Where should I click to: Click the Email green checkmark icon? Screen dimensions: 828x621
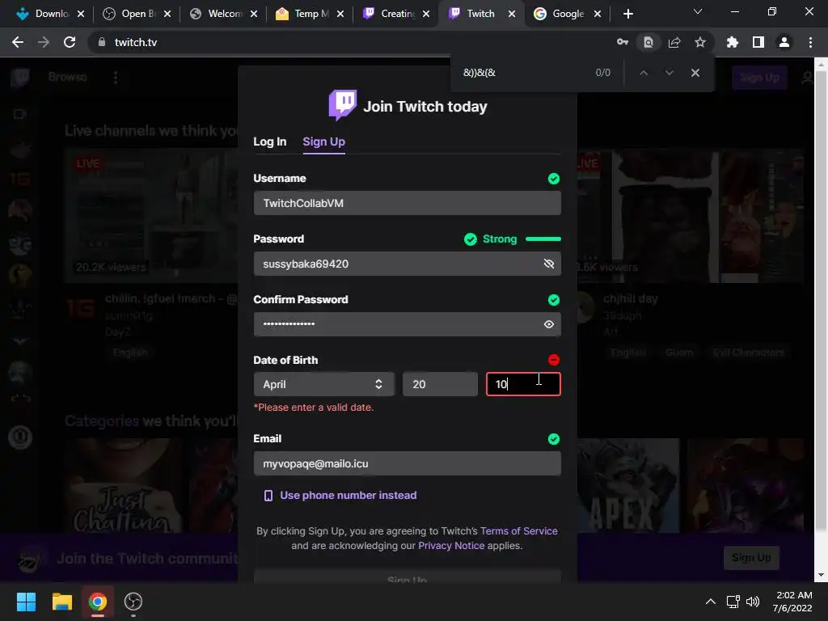click(554, 439)
